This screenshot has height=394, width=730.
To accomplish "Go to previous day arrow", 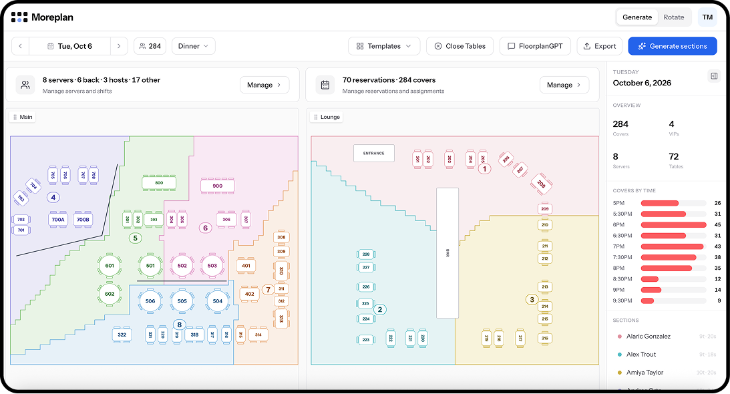I will (x=21, y=46).
